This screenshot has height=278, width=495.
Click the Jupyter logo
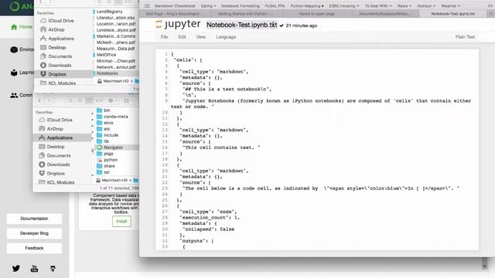(178, 24)
